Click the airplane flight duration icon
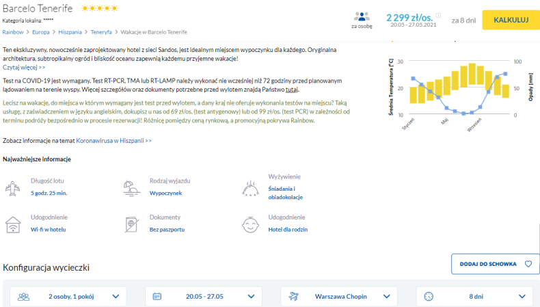 [12, 189]
